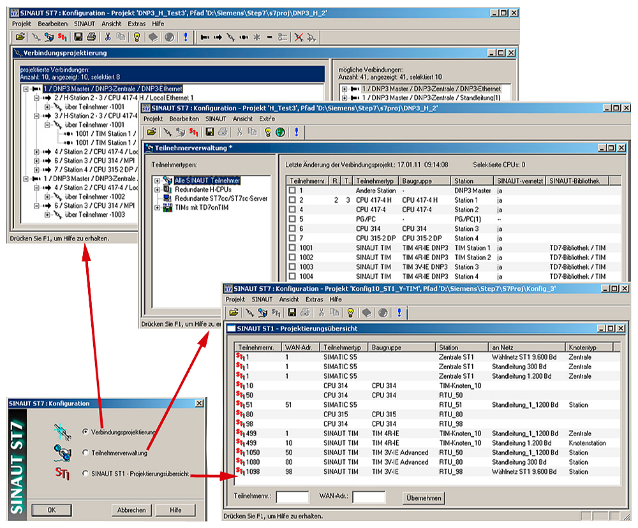Click the Übernehmen button

424,497
